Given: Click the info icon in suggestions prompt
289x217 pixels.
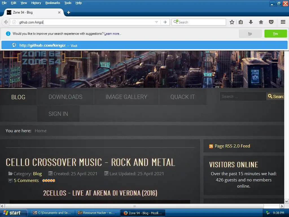Looking at the screenshot, I should coord(8,34).
